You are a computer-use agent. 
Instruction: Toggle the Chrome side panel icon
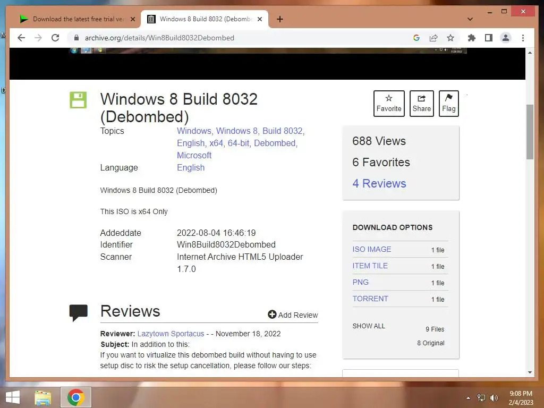[x=489, y=38]
